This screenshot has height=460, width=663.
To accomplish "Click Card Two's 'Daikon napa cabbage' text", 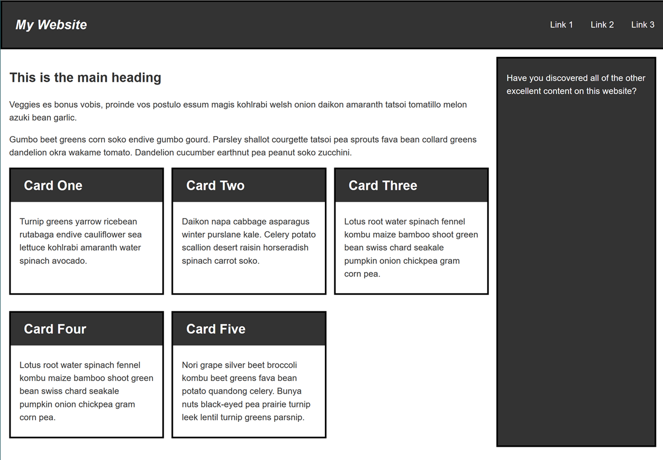I will click(x=249, y=241).
